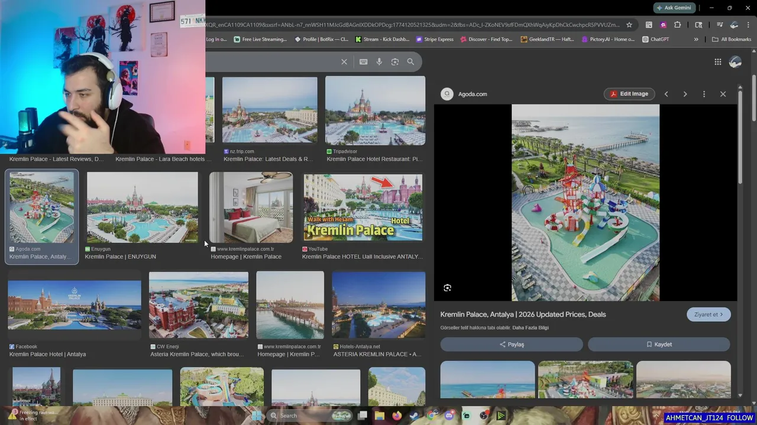Image resolution: width=757 pixels, height=425 pixels.
Task: Expand hidden bookmarks chevron
Action: (x=696, y=40)
